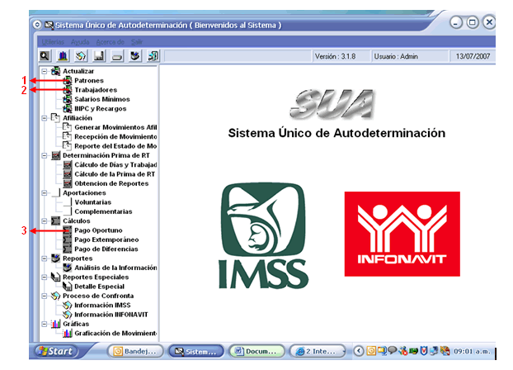513x370 pixels.
Task: Click the exit door toolbar icon
Action: [153, 56]
